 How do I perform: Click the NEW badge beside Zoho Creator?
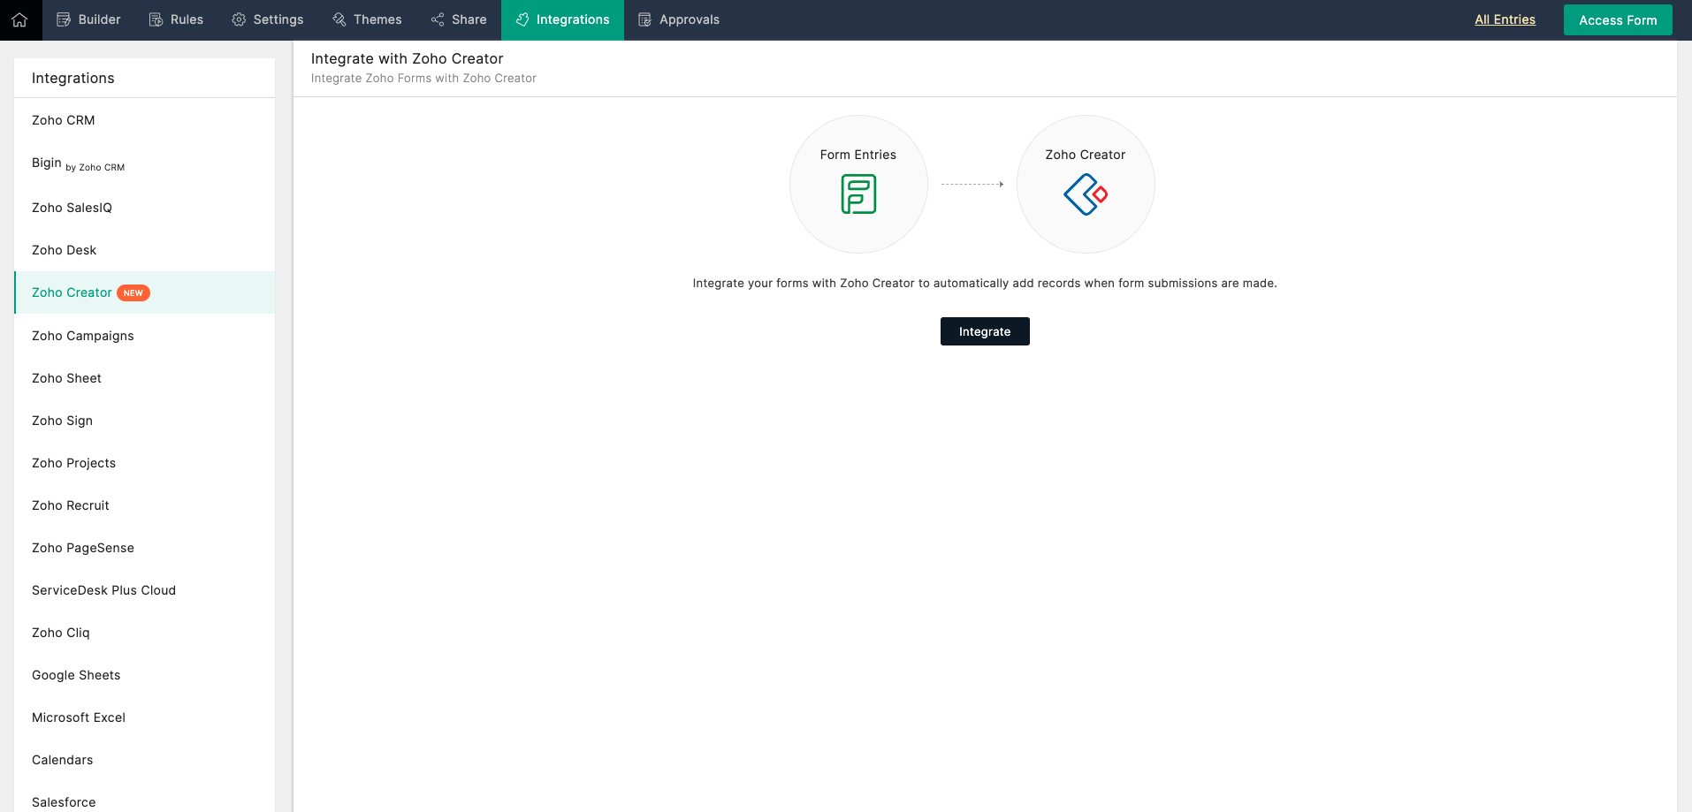(133, 292)
